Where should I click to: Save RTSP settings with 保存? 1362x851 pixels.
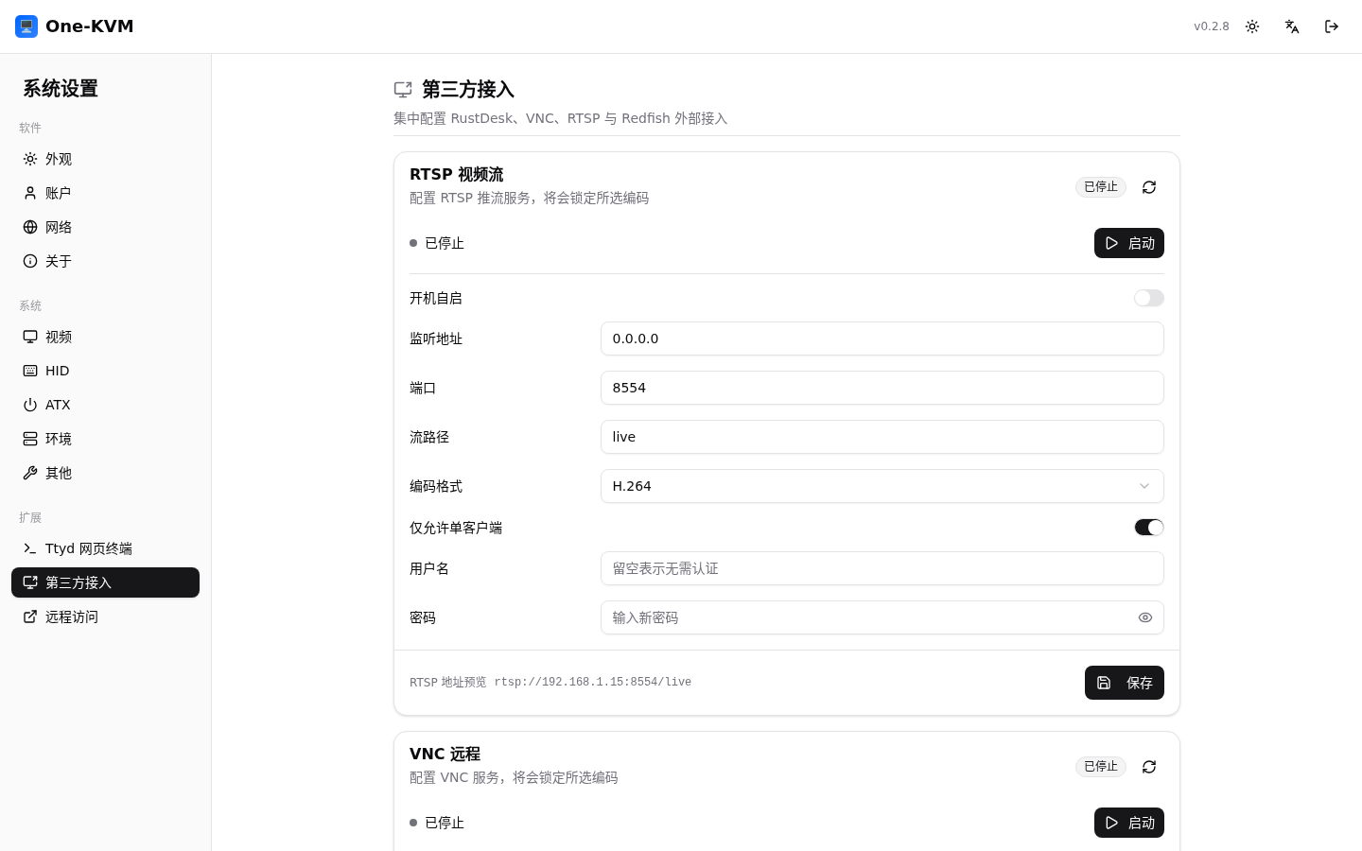coord(1125,683)
